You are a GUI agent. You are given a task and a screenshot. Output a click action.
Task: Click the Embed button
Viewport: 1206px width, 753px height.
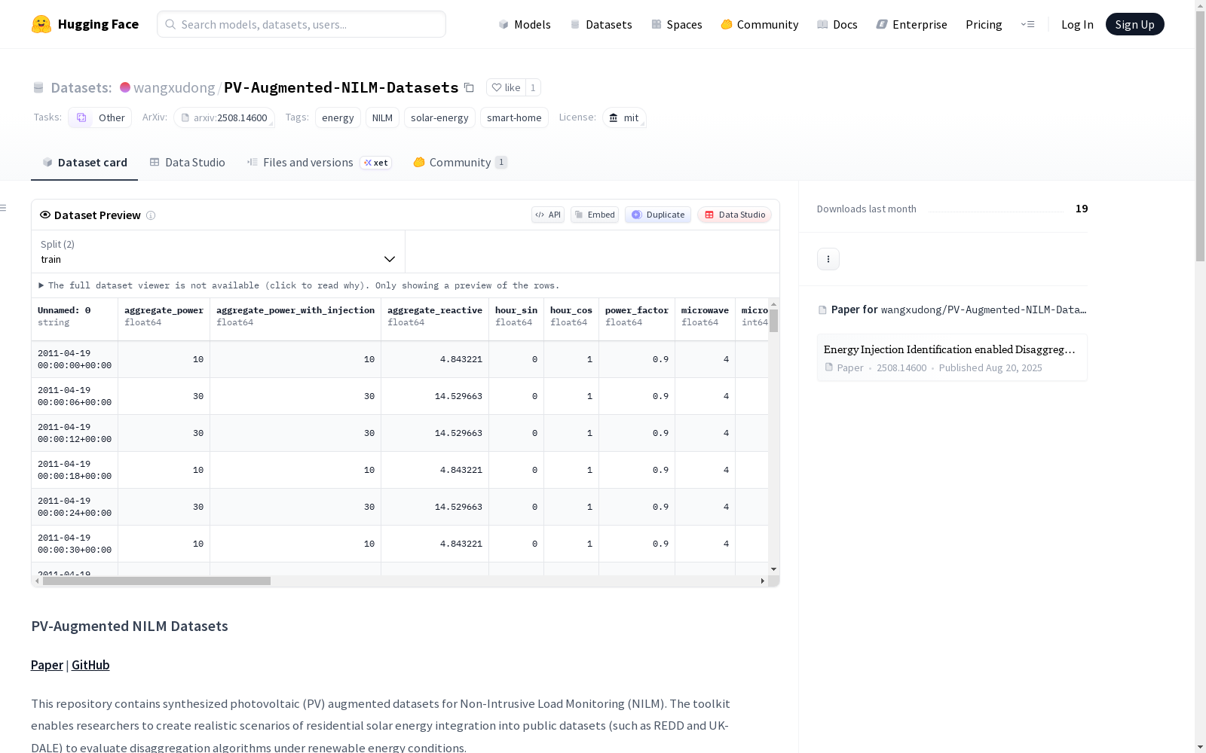pos(595,215)
